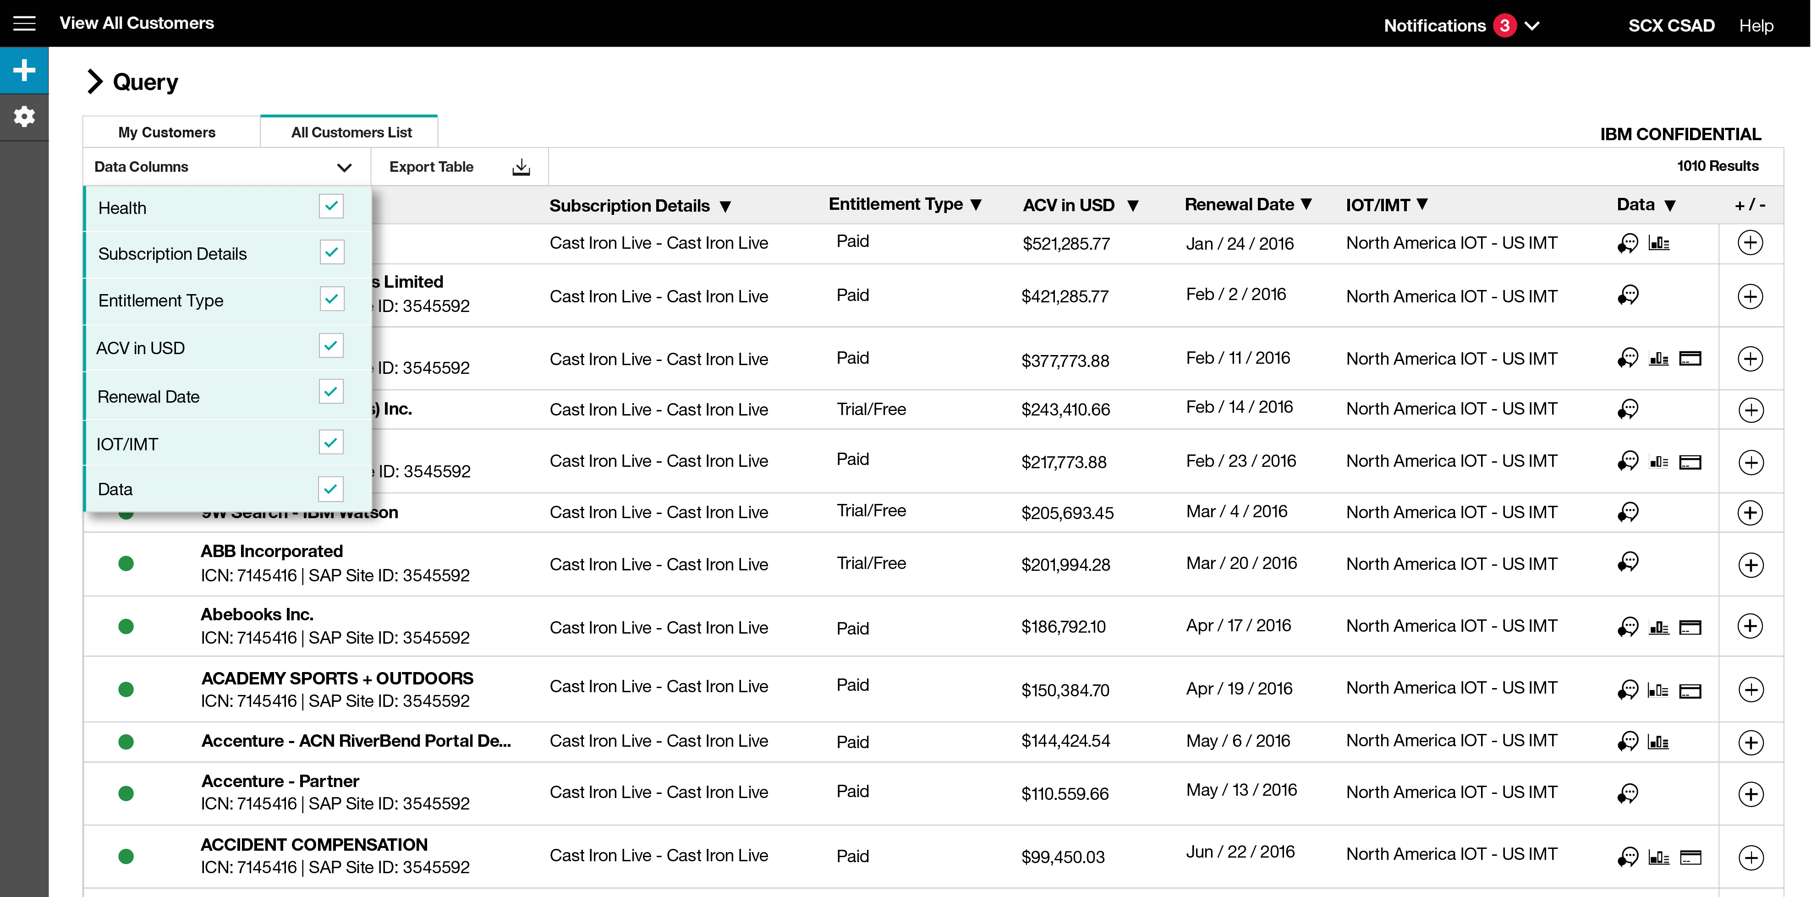Image resolution: width=1811 pixels, height=897 pixels.
Task: Select the All Customers List tab
Action: point(351,132)
